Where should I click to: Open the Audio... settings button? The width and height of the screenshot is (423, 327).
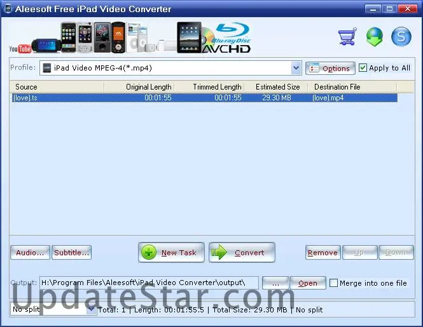click(30, 252)
